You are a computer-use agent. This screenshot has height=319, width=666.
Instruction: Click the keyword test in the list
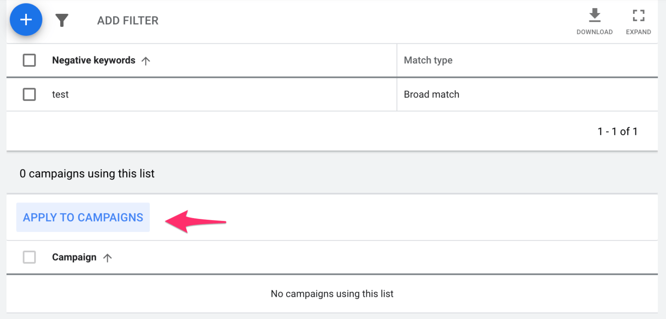click(x=60, y=94)
